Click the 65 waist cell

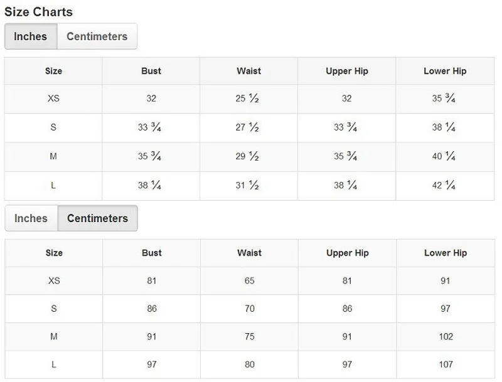pos(249,280)
